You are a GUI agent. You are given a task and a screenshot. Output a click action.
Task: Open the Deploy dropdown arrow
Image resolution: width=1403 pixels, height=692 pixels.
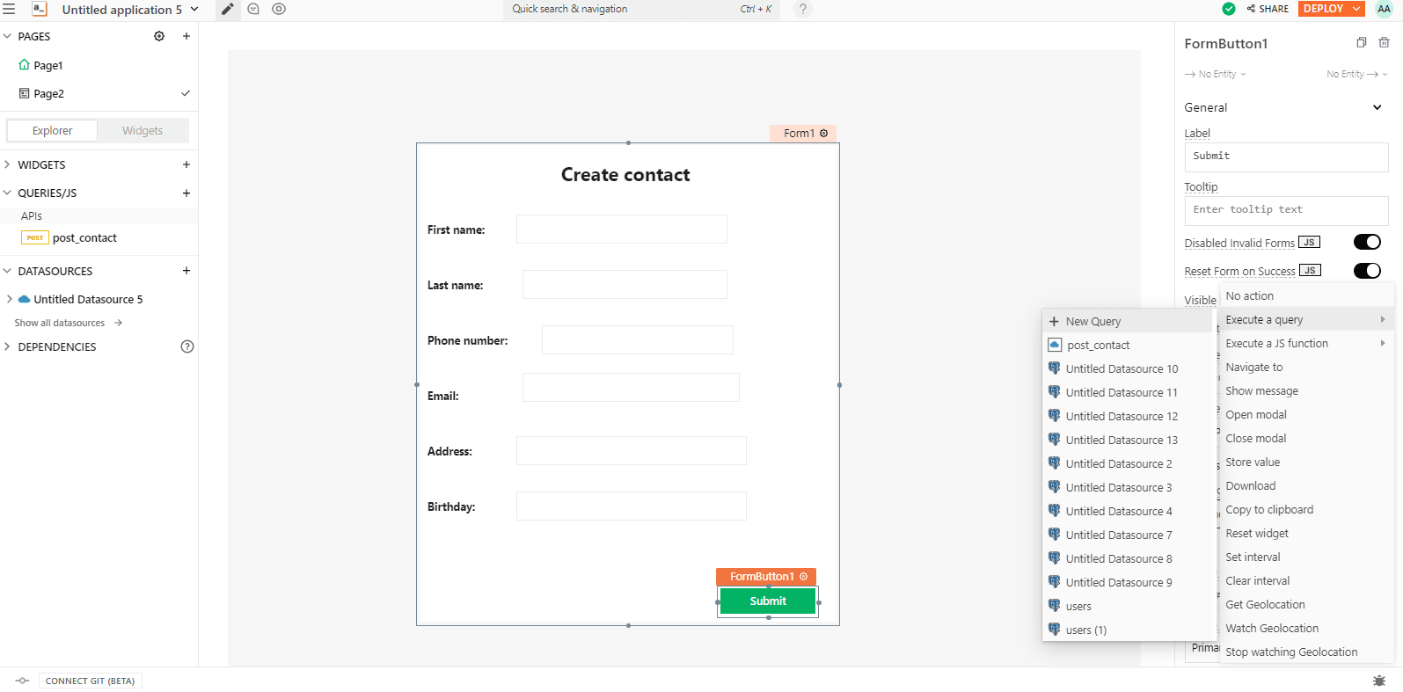pos(1356,9)
